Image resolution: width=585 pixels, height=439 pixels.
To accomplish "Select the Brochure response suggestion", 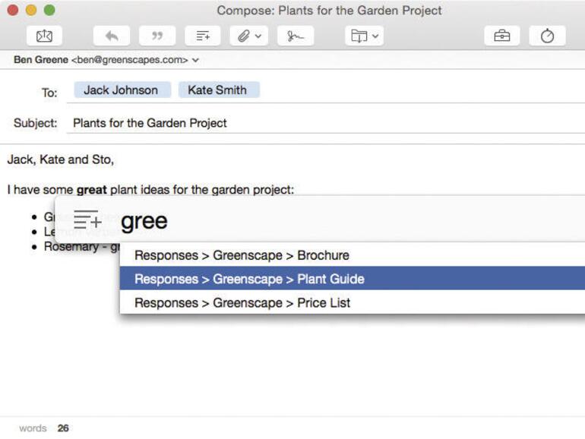I will (x=242, y=255).
